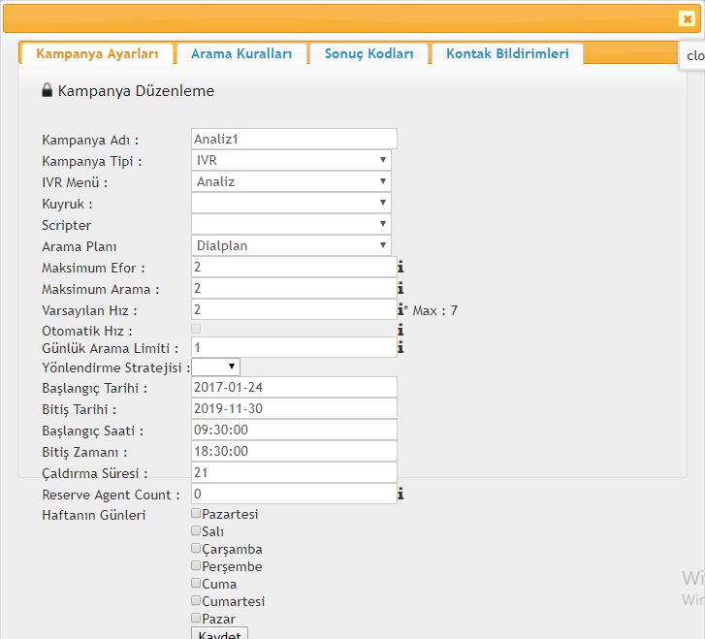Click info icon beside Maksimum Arama field
This screenshot has height=639, width=705.
click(401, 289)
